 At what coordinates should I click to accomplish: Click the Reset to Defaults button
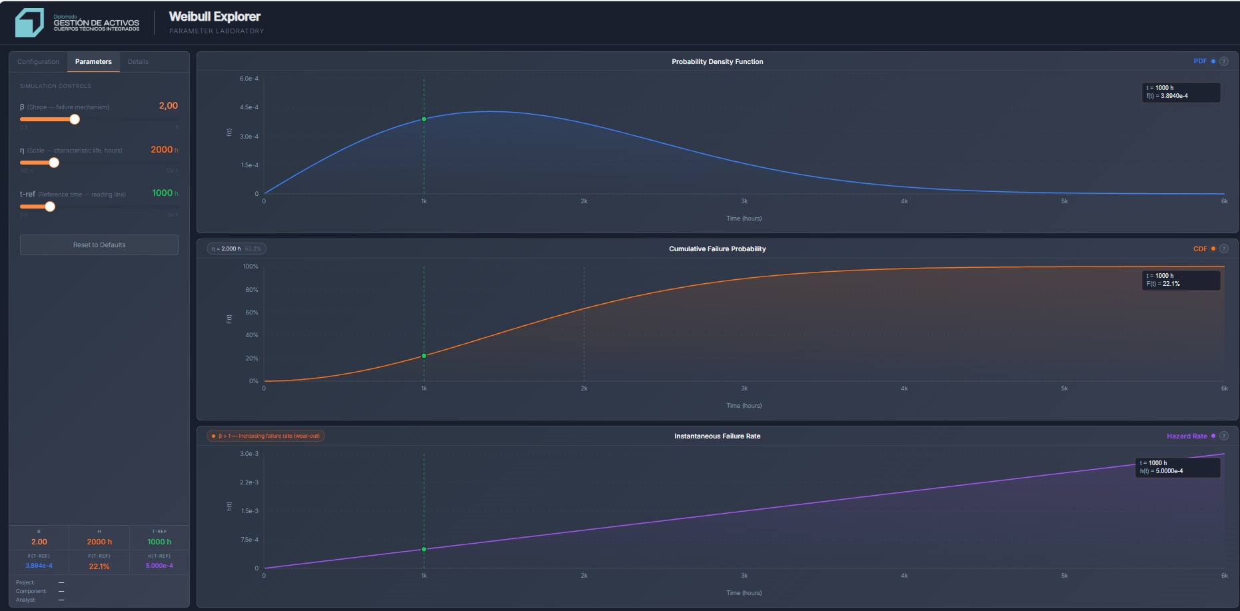pyautogui.click(x=99, y=245)
